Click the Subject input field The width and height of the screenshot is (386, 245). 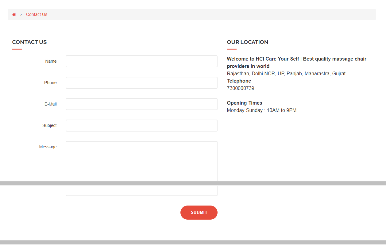pos(141,125)
